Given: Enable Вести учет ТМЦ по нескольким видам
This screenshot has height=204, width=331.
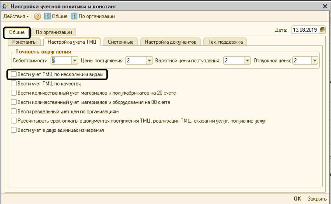Looking at the screenshot, I should click(x=13, y=75).
